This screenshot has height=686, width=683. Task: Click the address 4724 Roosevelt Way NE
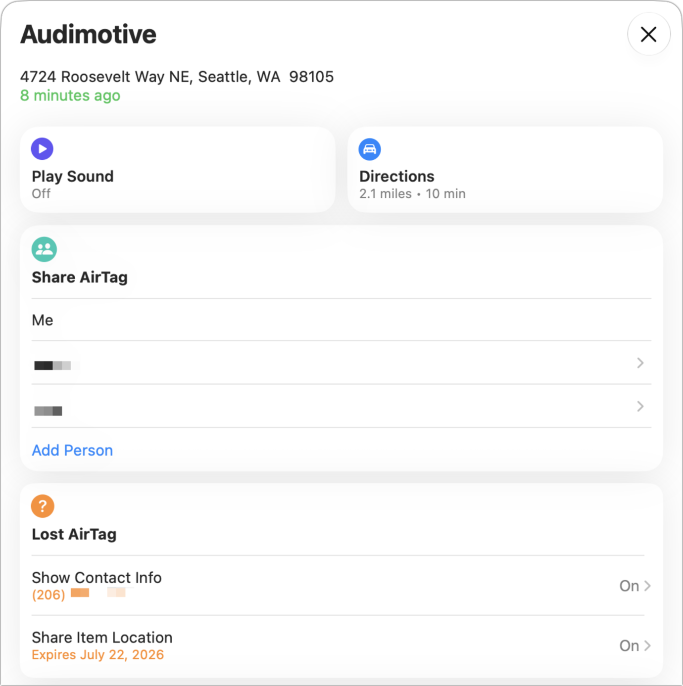pos(177,77)
